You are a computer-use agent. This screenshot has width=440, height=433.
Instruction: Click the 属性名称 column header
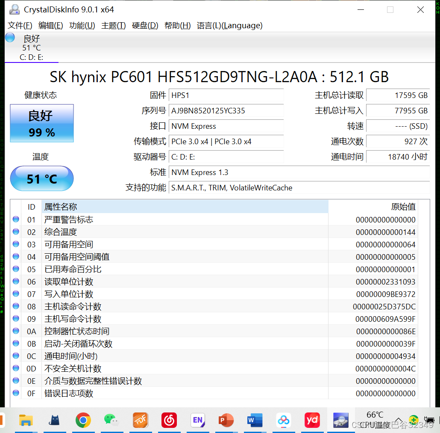tap(185, 207)
